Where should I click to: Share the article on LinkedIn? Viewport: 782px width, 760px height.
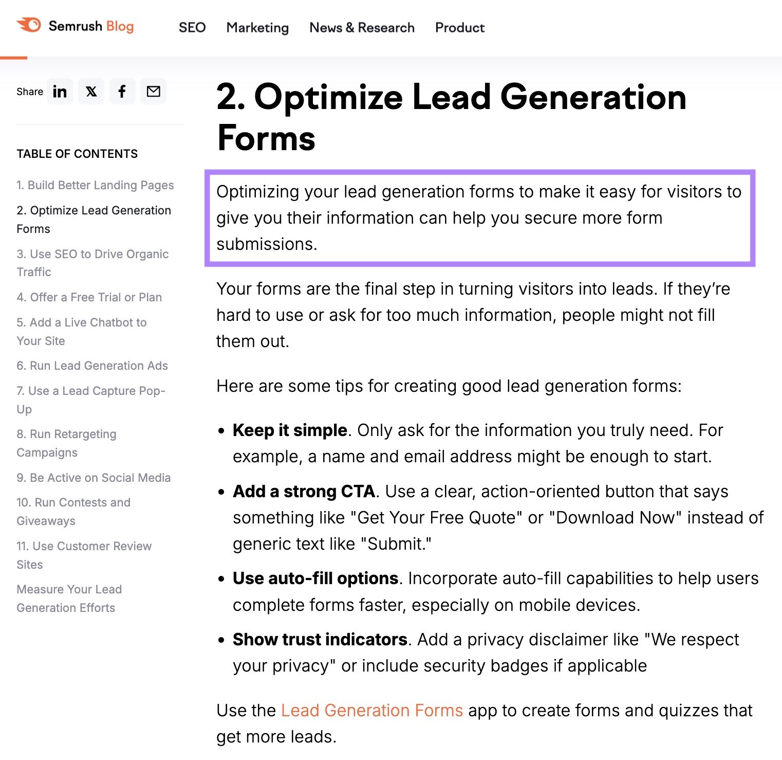(x=60, y=91)
